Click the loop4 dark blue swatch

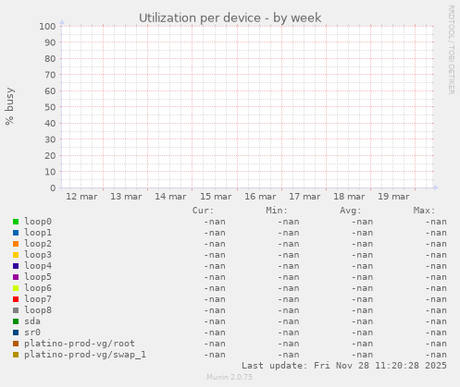pos(16,266)
